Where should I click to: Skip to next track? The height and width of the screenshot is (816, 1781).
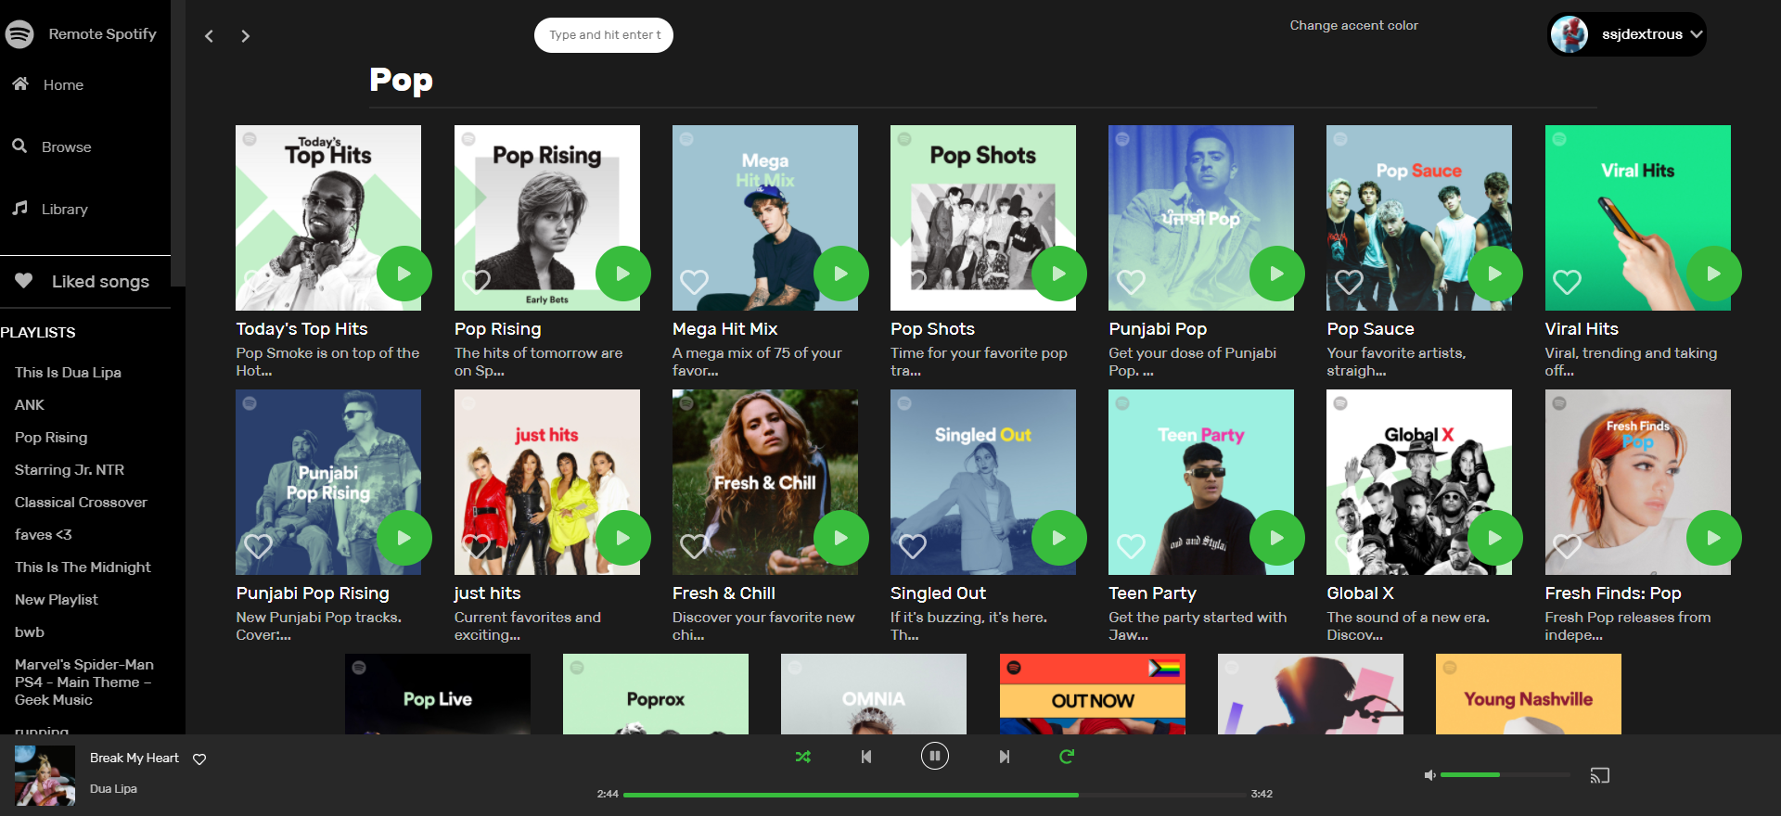(x=1005, y=757)
